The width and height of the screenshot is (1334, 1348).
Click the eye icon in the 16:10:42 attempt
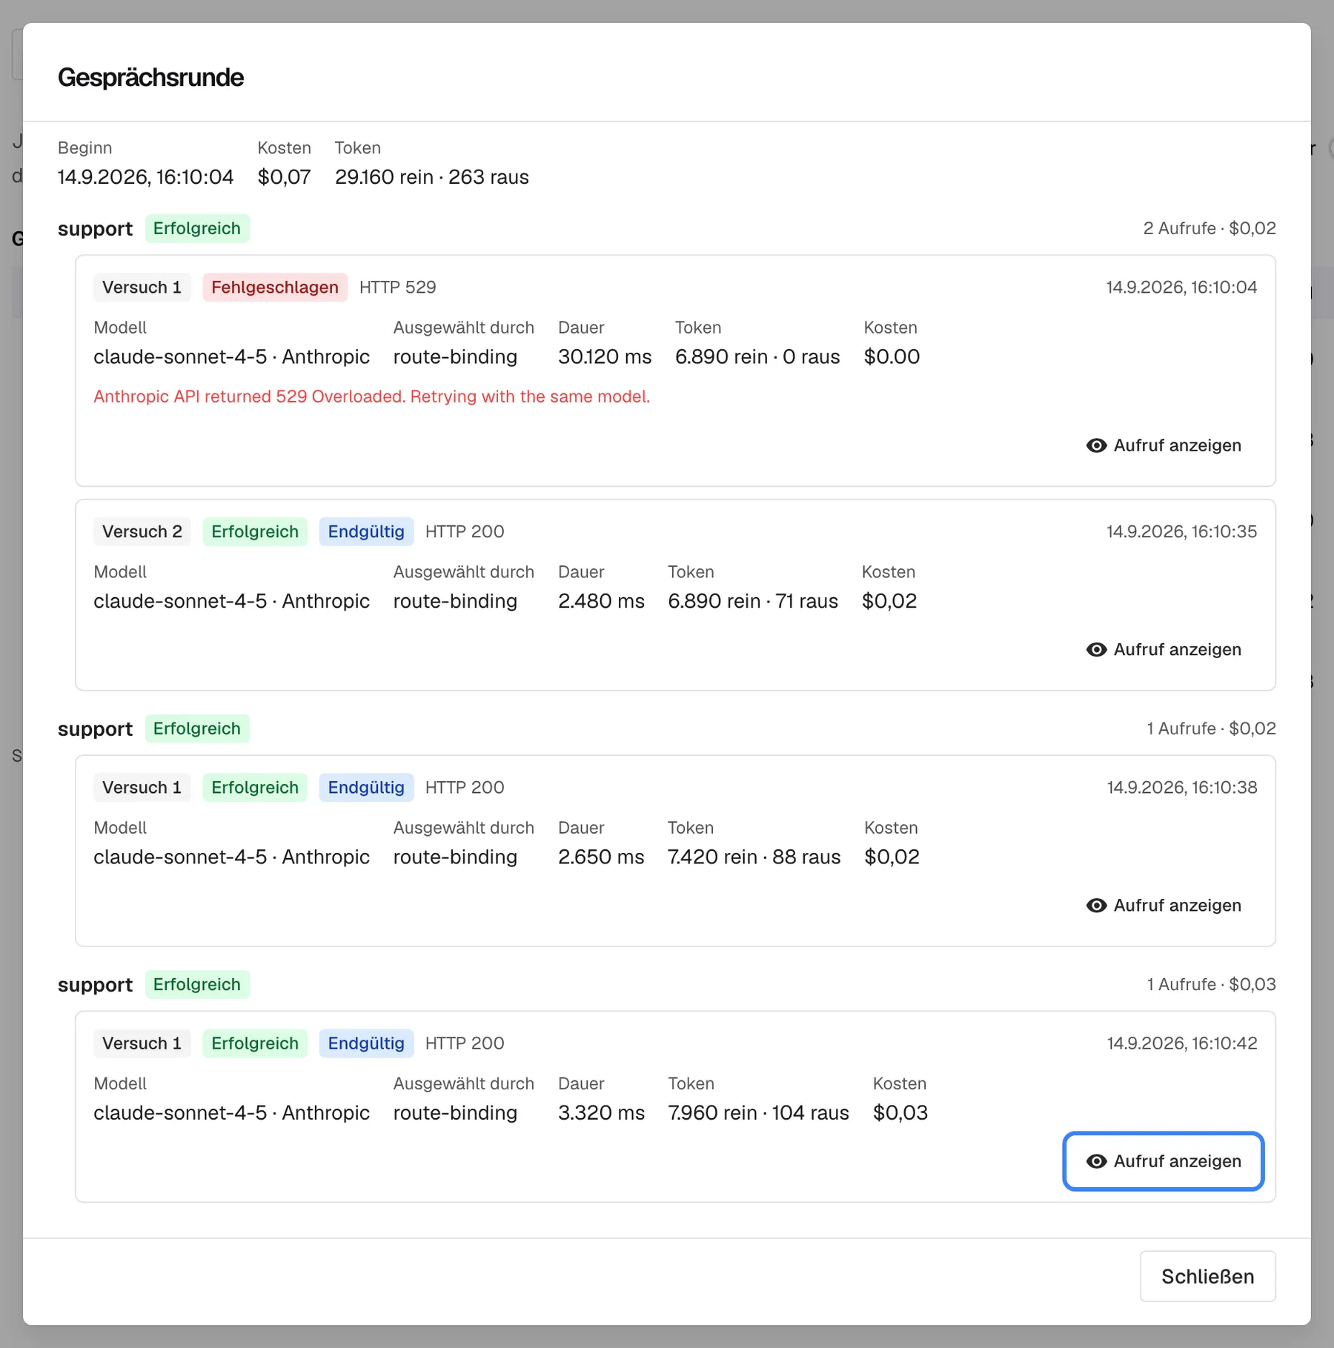coord(1096,1161)
